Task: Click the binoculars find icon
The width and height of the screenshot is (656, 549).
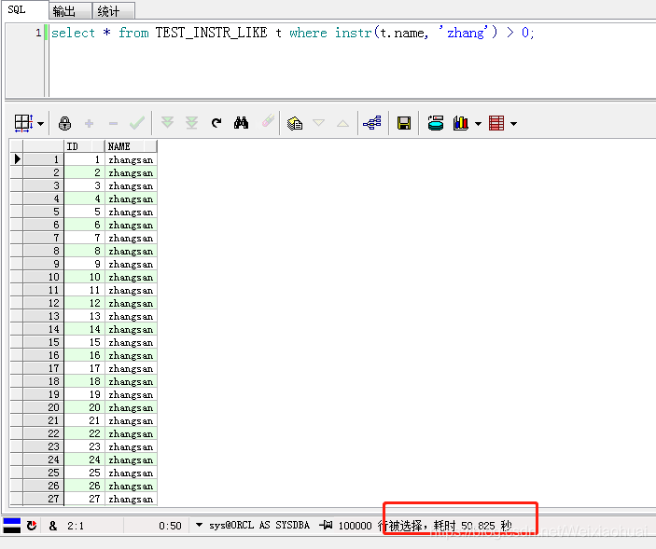Action: [241, 123]
